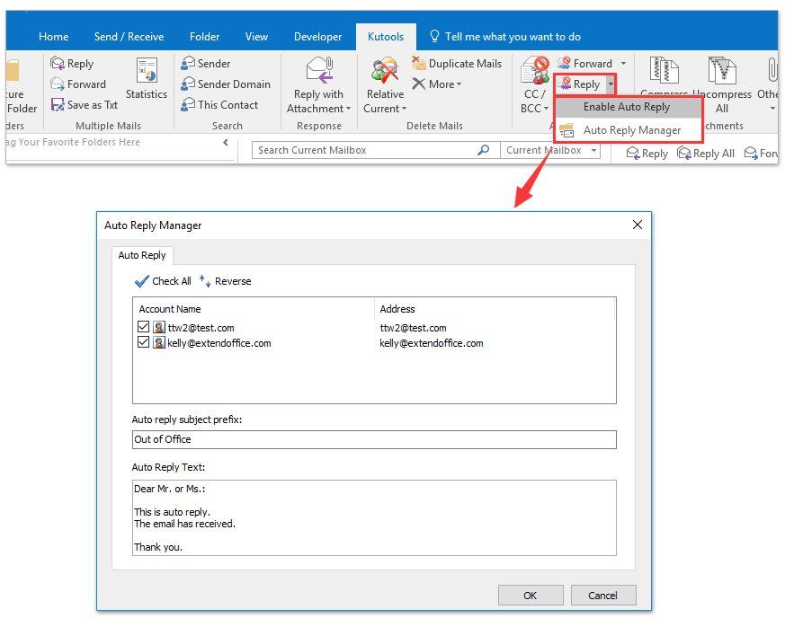The image size is (785, 627).
Task: Uncheck the ttw2@test.com account checkbox
Action: [144, 328]
